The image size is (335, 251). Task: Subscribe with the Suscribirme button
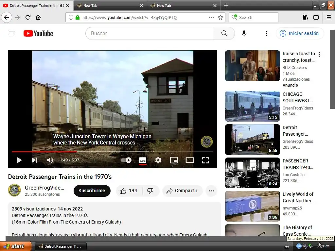pyautogui.click(x=92, y=191)
